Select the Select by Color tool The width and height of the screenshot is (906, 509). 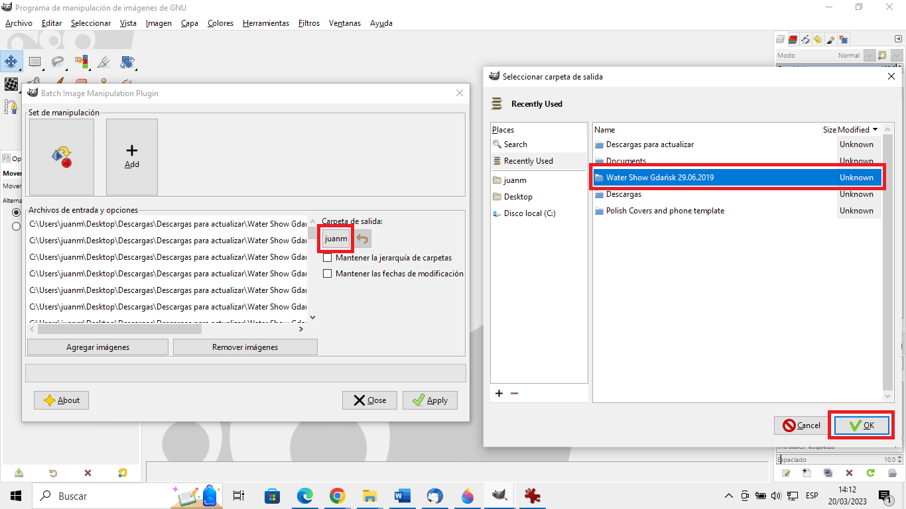pos(81,62)
